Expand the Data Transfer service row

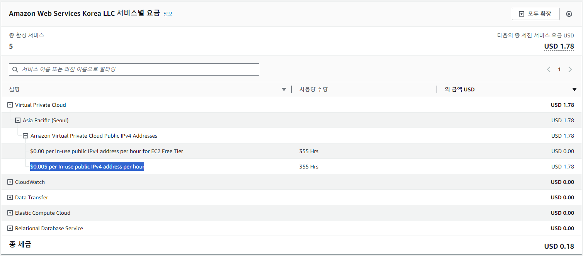click(10, 197)
